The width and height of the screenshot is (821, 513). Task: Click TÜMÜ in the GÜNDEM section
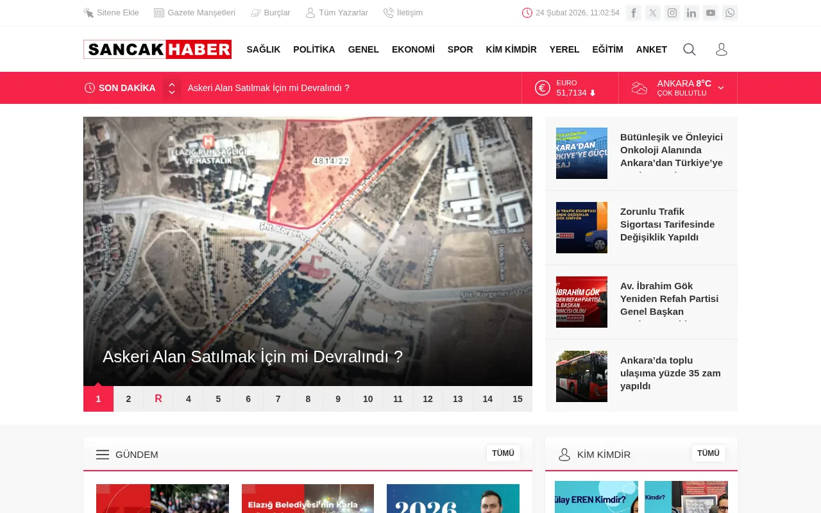[503, 453]
